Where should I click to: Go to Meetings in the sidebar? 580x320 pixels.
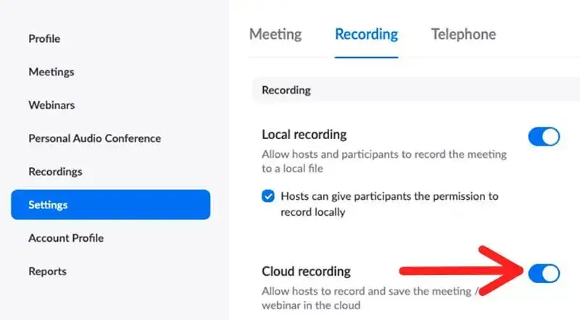[51, 72]
